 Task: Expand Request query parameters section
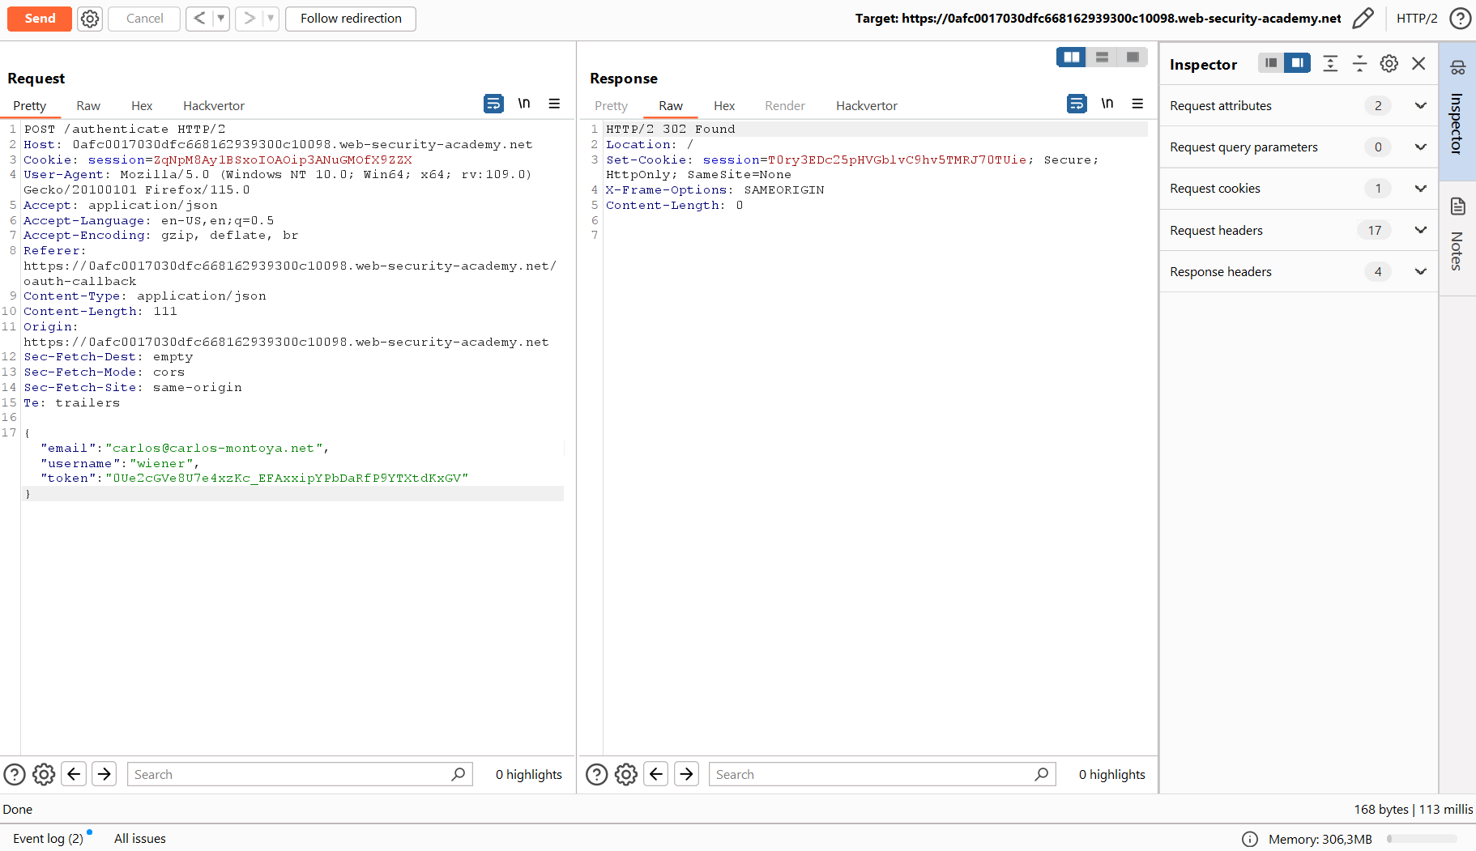[x=1299, y=147]
